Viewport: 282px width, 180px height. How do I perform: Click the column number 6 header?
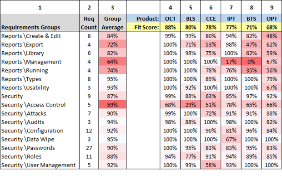pyautogui.click(x=211, y=8)
